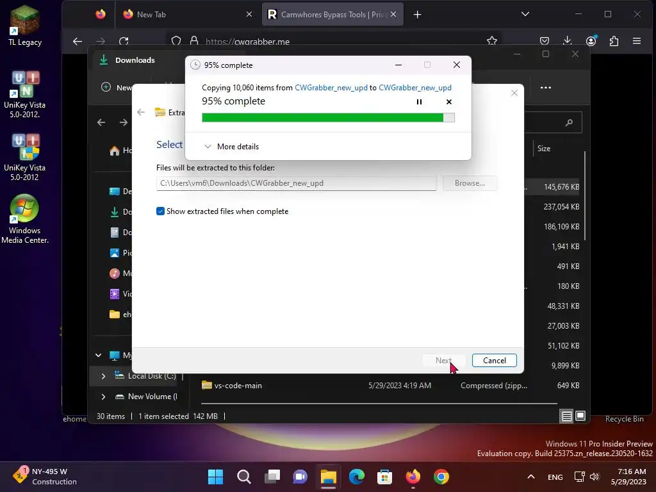Expand New Volume drive node
656x492 pixels.
click(103, 397)
